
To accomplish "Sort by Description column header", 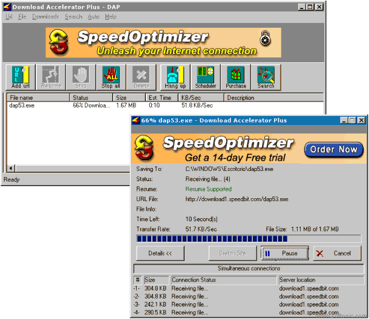I will point(273,97).
